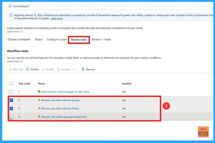Click the Name column header
This screenshot has height=143, width=215.
tap(41, 84)
